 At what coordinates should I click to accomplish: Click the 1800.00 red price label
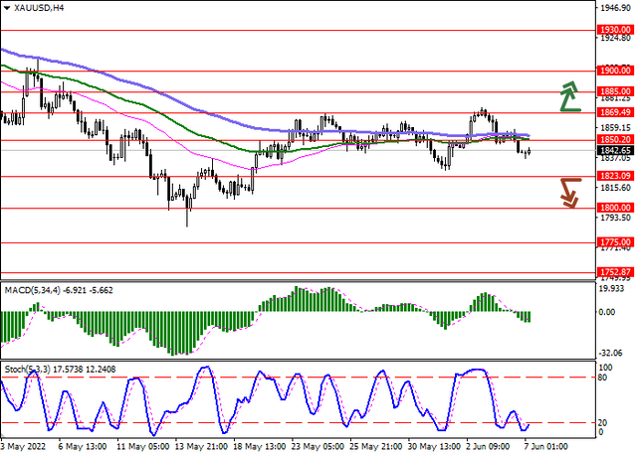coord(615,208)
